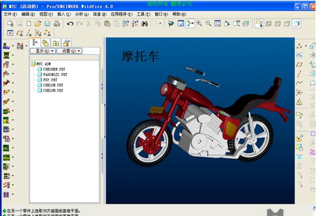
Task: Open the 显示 (Show) dropdown
Action: [x=42, y=51]
